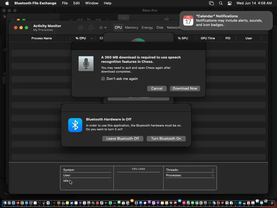Click the "Processes:" label
The height and width of the screenshot is (208, 277).
pos(174,175)
